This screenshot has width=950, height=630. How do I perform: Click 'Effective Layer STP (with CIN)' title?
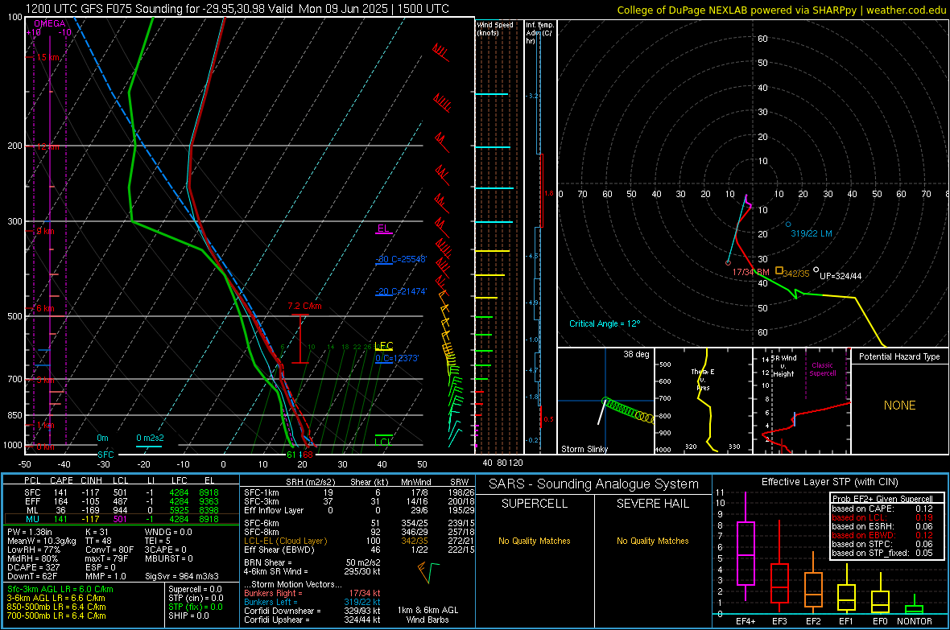tap(829, 482)
